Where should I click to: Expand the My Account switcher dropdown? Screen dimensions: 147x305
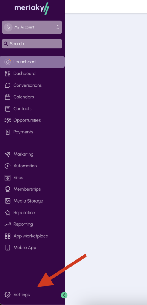tap(32, 27)
